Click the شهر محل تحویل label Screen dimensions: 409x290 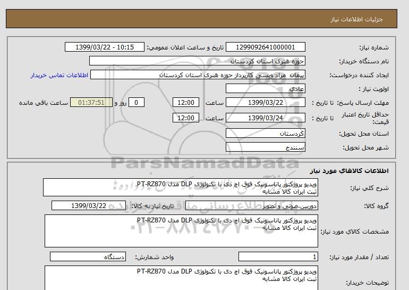pyautogui.click(x=365, y=147)
